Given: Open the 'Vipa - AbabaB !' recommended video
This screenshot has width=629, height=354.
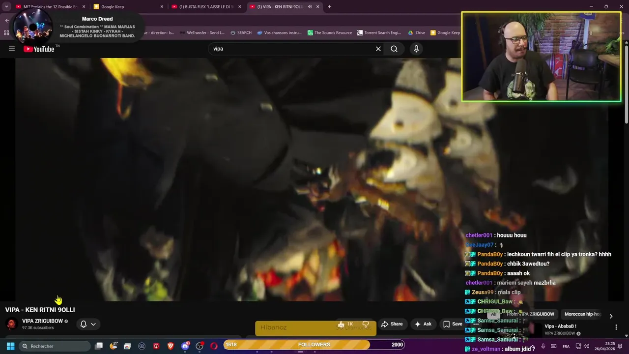Looking at the screenshot, I should point(561,326).
